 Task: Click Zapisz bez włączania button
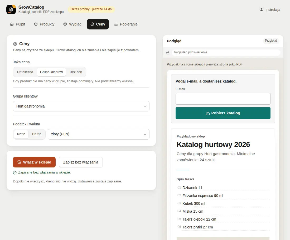pyautogui.click(x=81, y=162)
